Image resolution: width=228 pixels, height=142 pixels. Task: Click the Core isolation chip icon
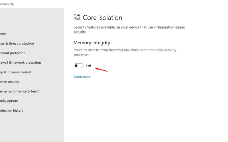(x=77, y=17)
